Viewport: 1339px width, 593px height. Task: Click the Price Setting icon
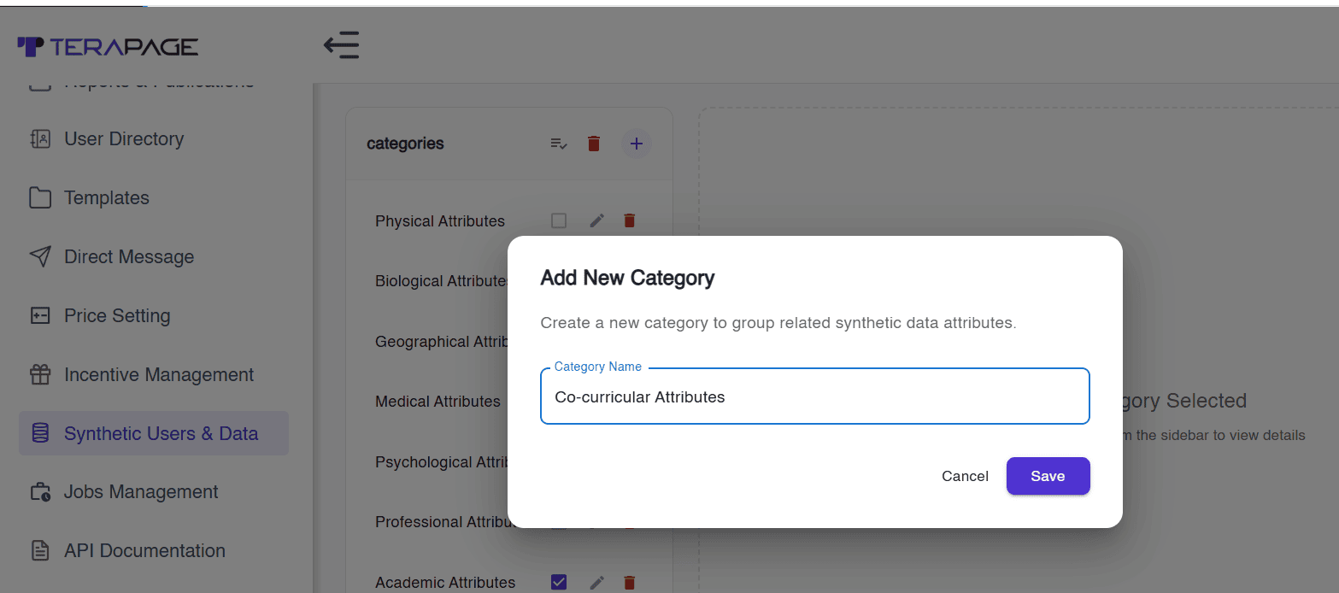40,315
